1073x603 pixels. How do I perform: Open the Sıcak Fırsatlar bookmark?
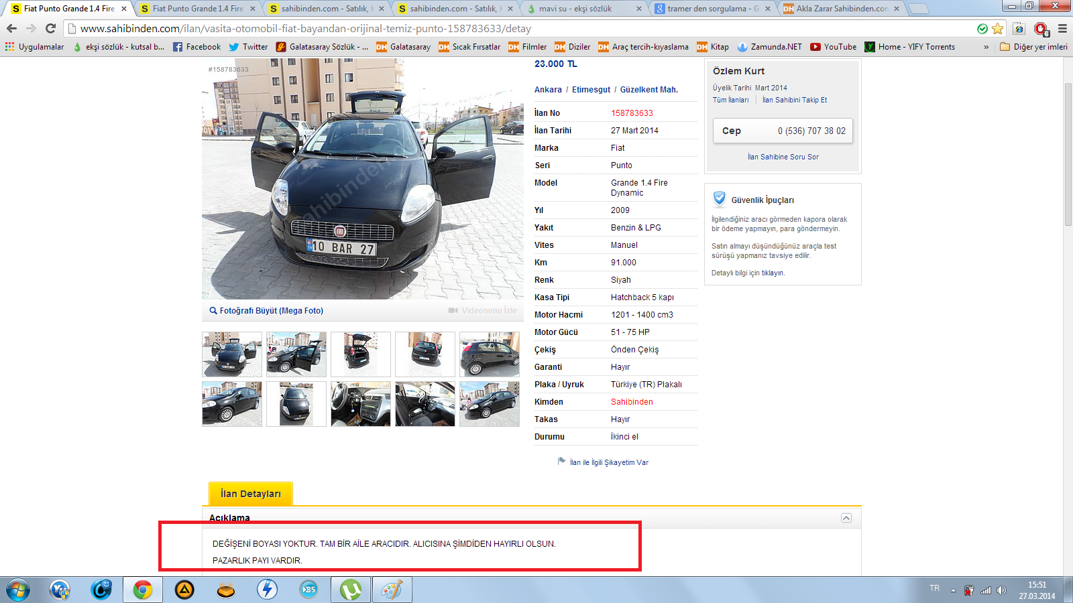(469, 47)
